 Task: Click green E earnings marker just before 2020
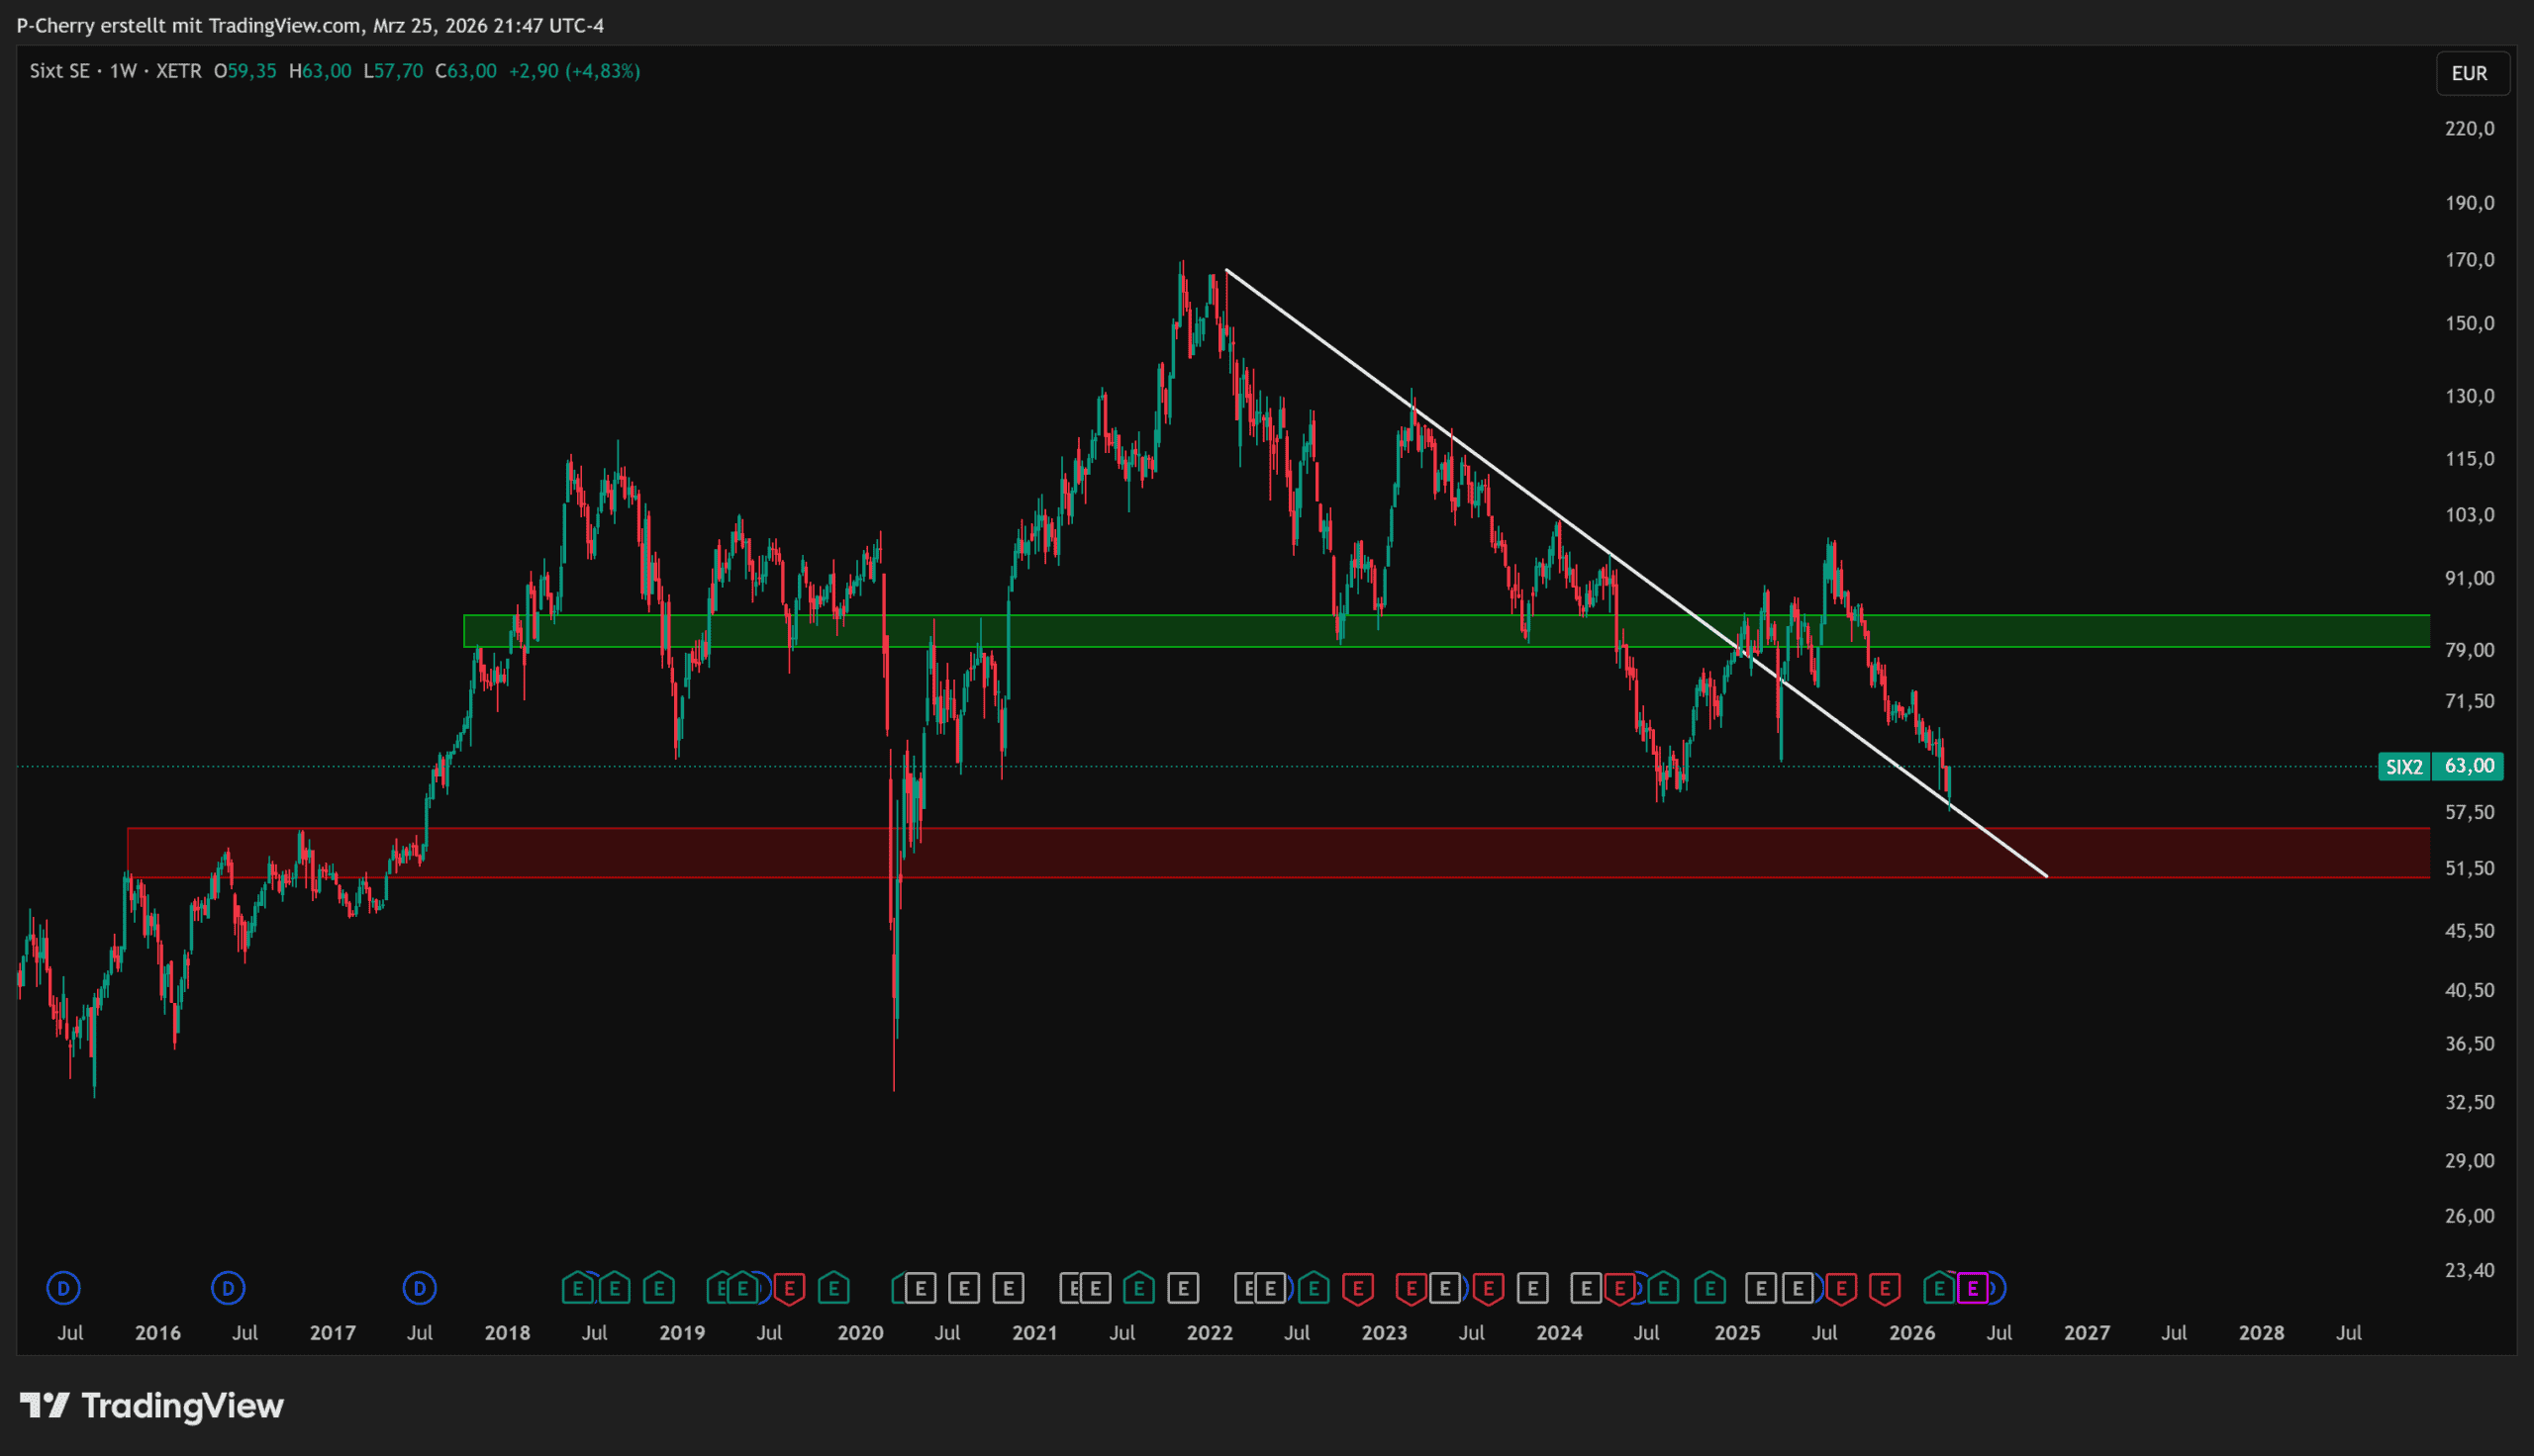coord(833,1288)
